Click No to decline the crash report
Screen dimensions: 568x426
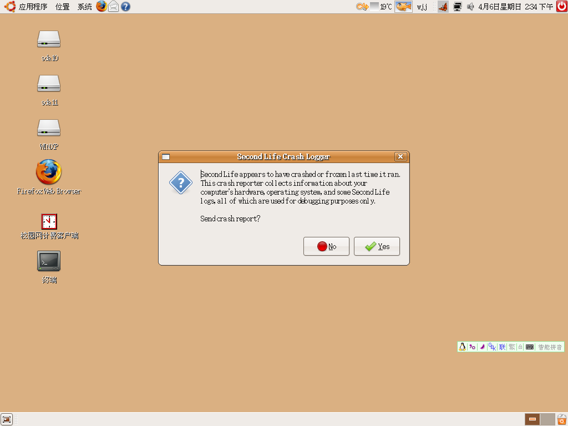[x=326, y=246]
